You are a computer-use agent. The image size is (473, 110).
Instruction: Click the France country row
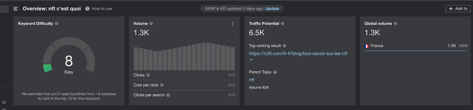pyautogui.click(x=416, y=46)
